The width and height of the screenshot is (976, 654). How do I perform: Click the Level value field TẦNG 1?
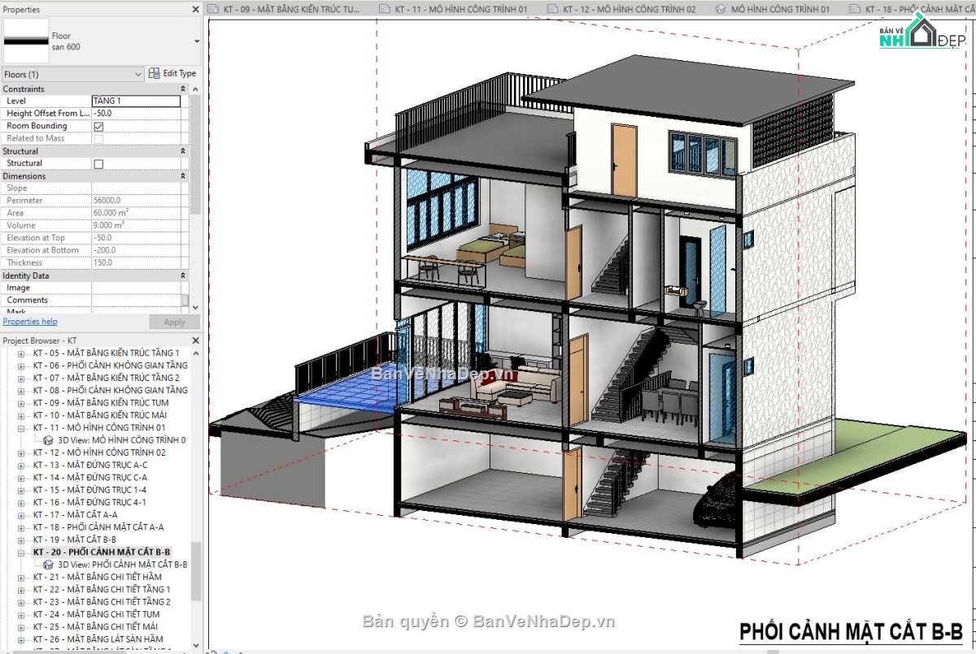pos(136,101)
